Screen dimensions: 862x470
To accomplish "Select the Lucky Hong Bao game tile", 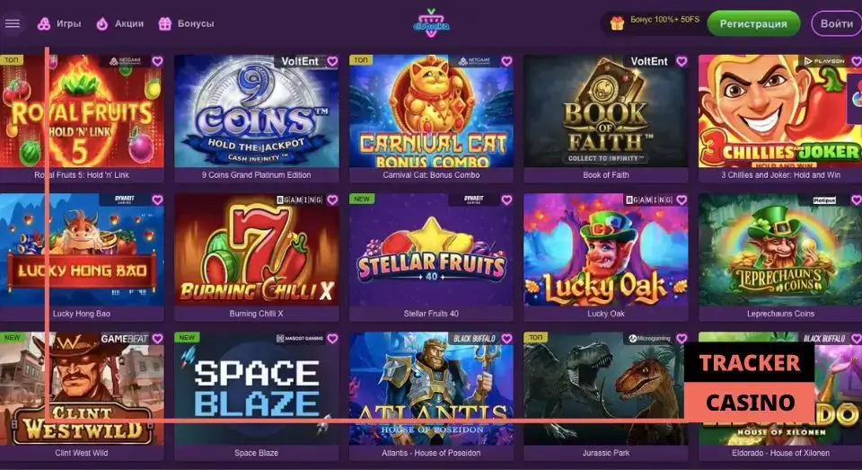I will coord(82,250).
